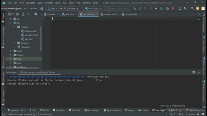
Task: Switch to the address.dart editor tab
Action: click(x=110, y=14)
